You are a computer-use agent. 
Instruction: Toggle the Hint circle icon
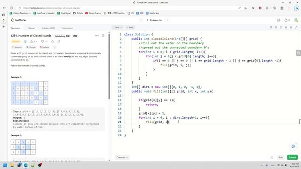click(x=103, y=36)
